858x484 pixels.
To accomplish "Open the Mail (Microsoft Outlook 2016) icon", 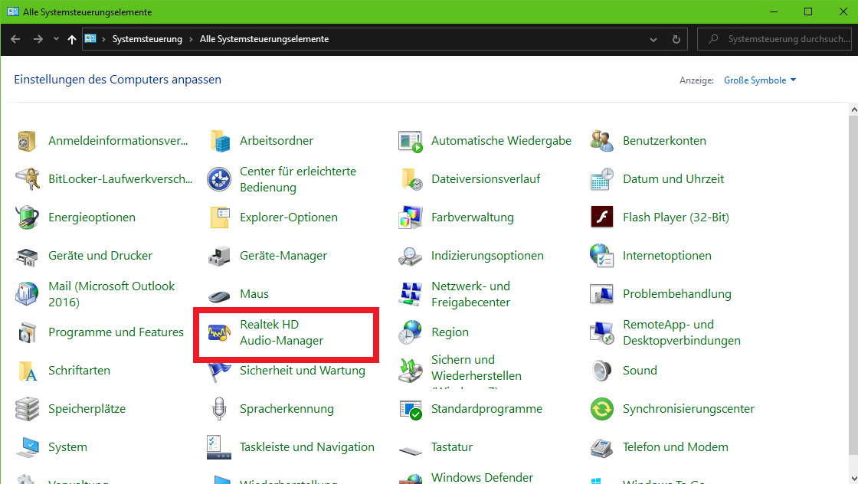I will tap(27, 294).
